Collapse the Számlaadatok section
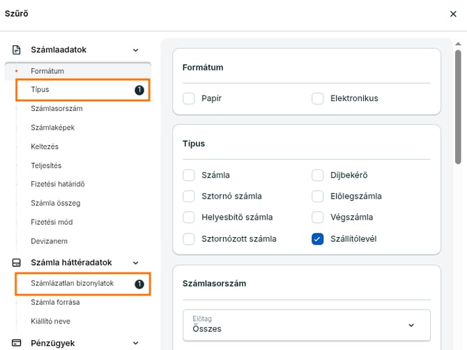 coord(135,50)
